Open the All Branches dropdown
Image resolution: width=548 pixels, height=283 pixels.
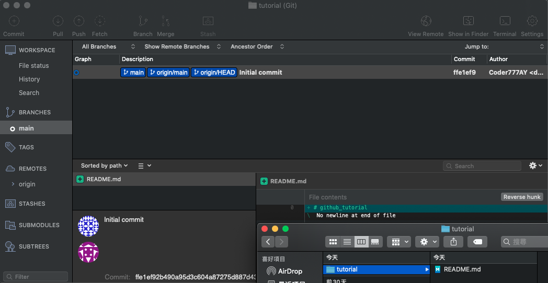coord(108,46)
